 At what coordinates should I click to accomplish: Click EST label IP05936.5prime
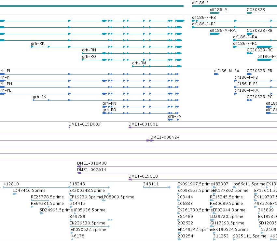click(90, 210)
